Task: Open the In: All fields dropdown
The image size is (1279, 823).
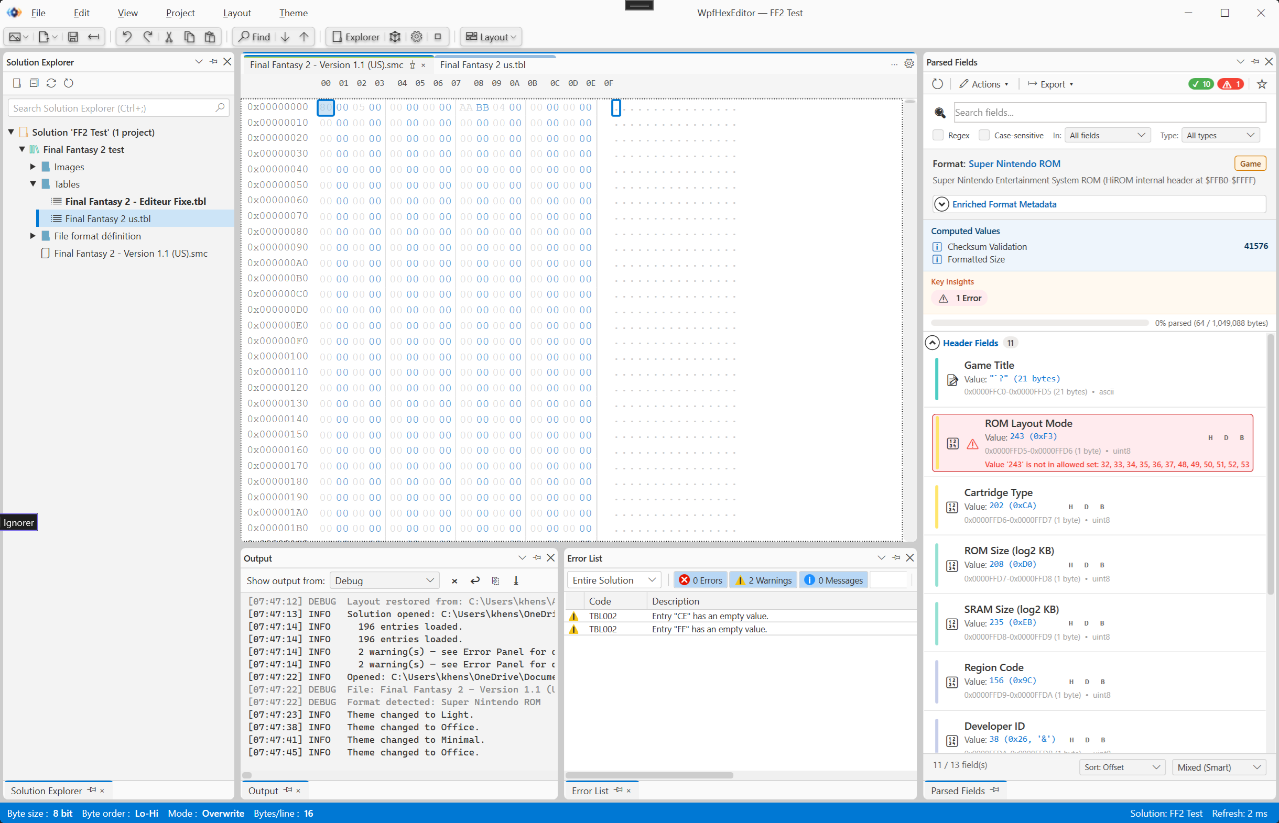Action: pyautogui.click(x=1107, y=135)
